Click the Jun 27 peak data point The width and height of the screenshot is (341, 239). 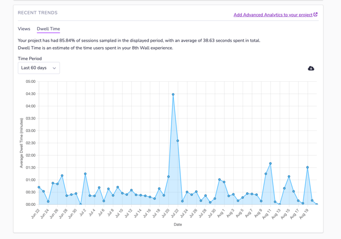point(62,176)
